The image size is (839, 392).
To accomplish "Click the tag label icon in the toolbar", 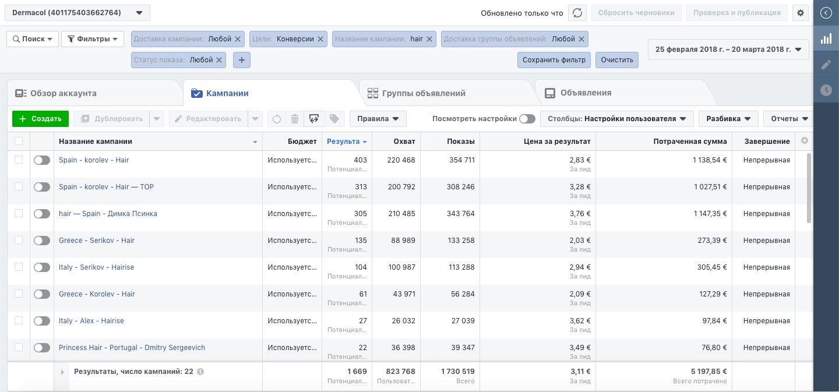I will [334, 119].
